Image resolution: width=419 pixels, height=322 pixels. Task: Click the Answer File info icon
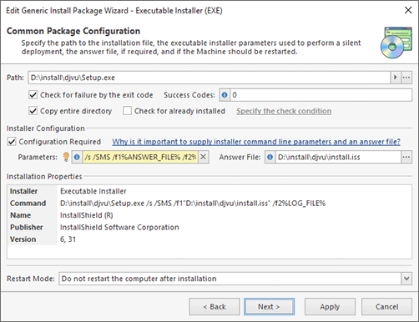click(x=270, y=157)
